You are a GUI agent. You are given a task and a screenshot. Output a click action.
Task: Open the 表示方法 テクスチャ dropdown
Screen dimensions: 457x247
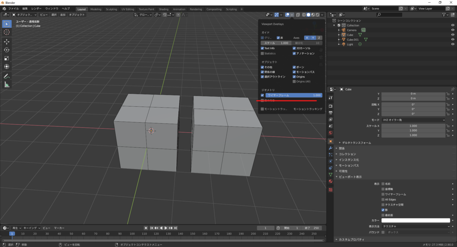click(x=416, y=226)
